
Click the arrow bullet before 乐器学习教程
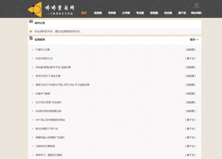pos(33,94)
